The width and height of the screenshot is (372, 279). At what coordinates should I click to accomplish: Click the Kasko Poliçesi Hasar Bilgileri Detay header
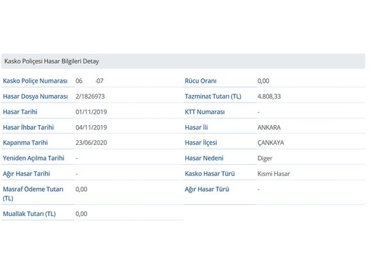(x=183, y=61)
